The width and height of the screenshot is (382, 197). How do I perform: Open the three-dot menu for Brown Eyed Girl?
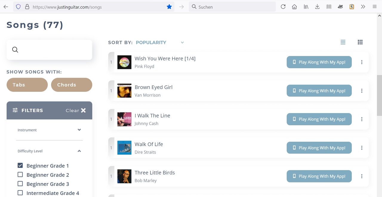[x=362, y=91]
